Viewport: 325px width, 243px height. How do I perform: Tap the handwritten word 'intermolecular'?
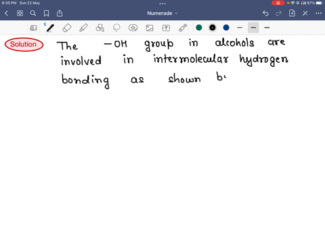click(x=191, y=59)
